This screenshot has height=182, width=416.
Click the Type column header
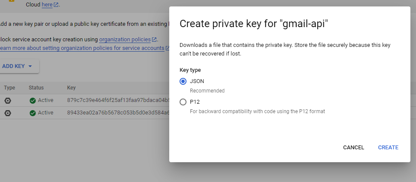point(9,88)
